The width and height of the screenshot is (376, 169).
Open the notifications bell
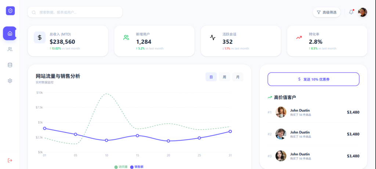click(x=351, y=12)
